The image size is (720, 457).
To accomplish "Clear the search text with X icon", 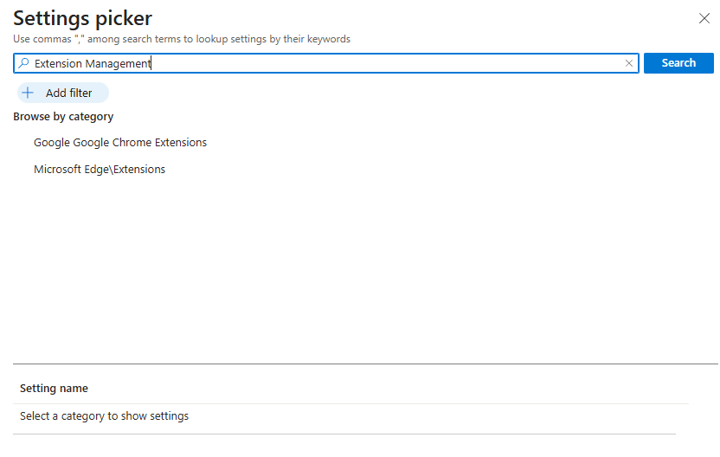I will [629, 63].
